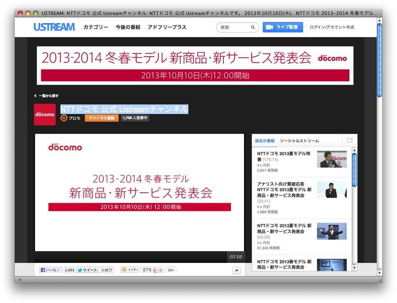The image size is (397, 303).
Task: Click the docomo logo in banner
Action: click(332, 58)
